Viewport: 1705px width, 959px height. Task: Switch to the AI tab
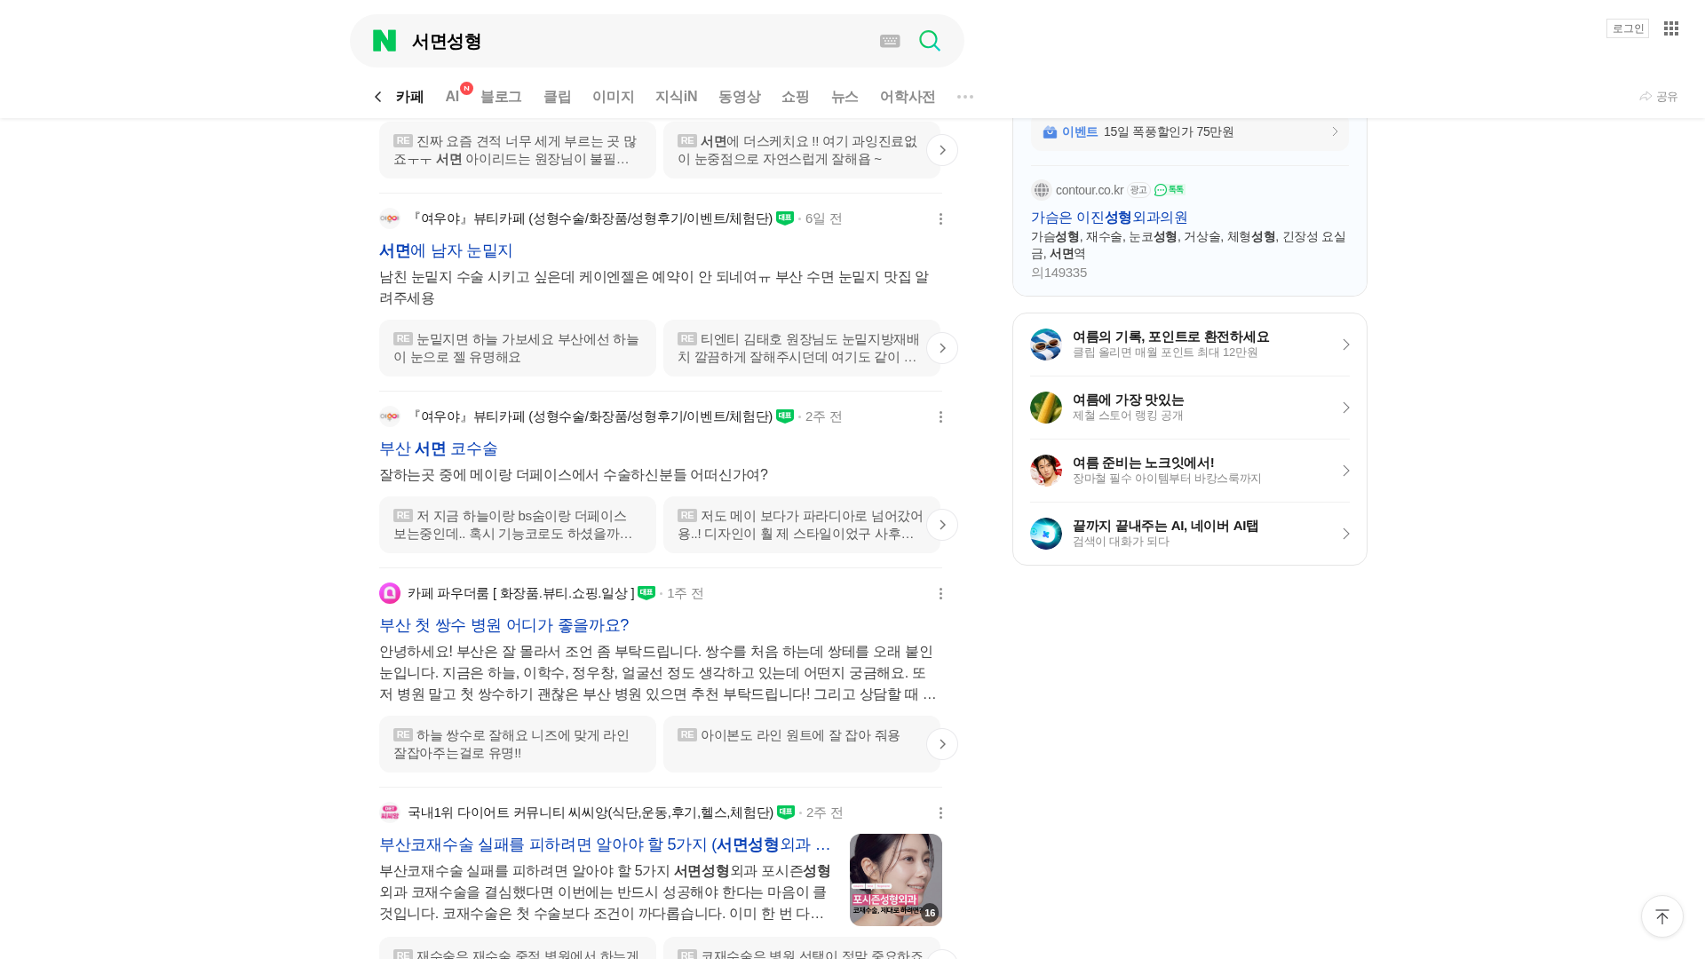point(453,97)
